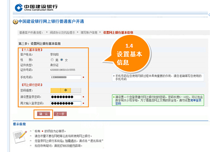Click the tip about calling 95533
The height and width of the screenshot is (152, 210).
pyautogui.click(x=58, y=146)
